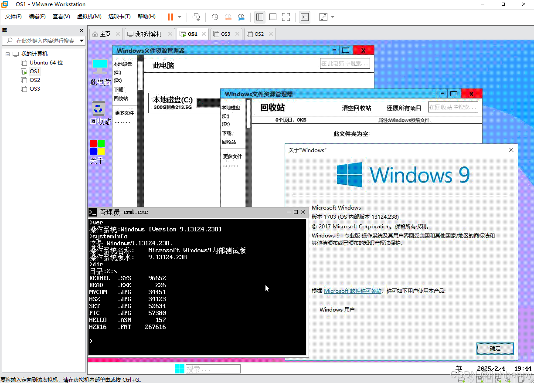This screenshot has width=534, height=383.
Task: Open the stretch display dropdown arrow
Action: 333,17
